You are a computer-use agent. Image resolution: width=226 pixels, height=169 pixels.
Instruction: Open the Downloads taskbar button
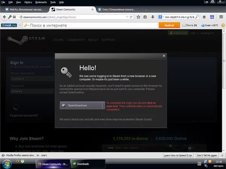point(88,164)
